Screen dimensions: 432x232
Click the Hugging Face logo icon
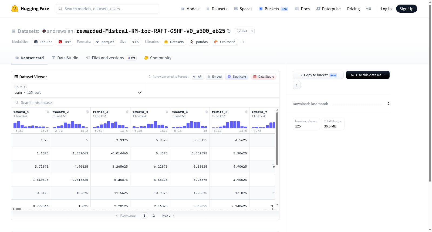[x=15, y=9]
